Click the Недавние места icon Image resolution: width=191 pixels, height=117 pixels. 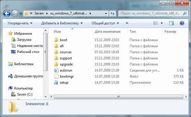pos(13,46)
